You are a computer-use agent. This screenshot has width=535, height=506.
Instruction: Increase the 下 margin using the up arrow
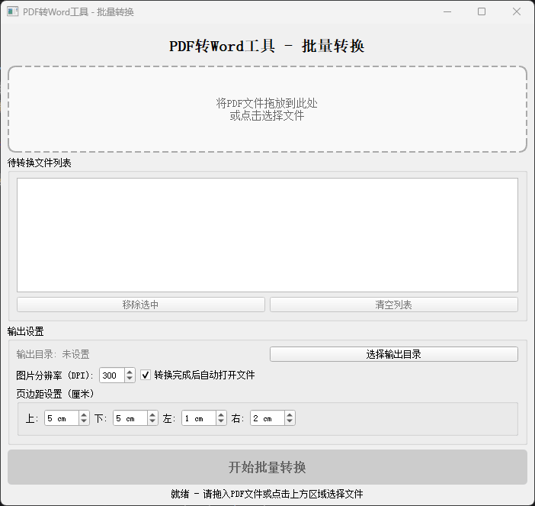[152, 415]
